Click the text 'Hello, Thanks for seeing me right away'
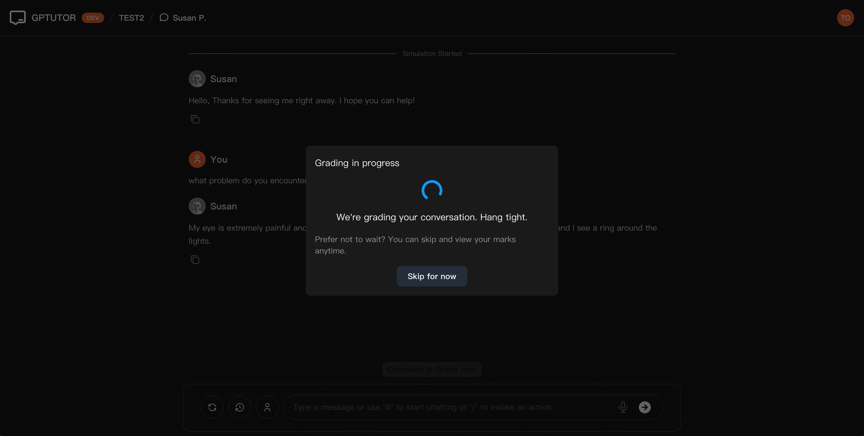 262,101
